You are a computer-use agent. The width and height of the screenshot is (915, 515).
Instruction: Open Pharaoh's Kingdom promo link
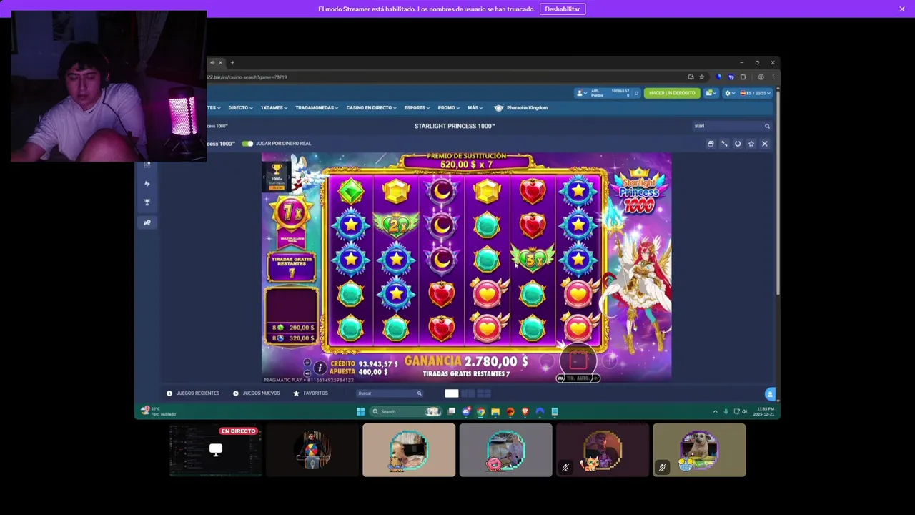point(521,108)
